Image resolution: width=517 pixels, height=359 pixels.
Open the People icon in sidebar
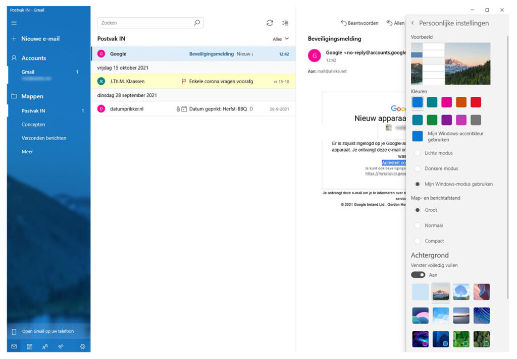coord(45,346)
